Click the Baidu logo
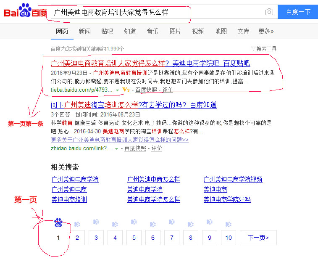This screenshot has width=318, height=262. tap(25, 11)
